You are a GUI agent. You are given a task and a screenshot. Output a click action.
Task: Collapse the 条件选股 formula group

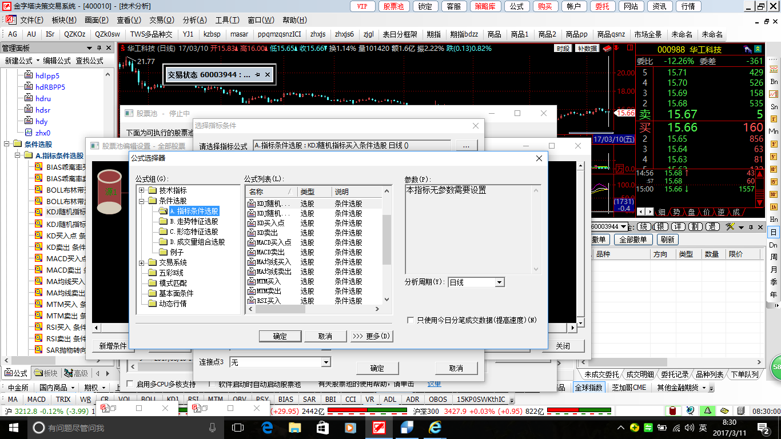tap(142, 201)
